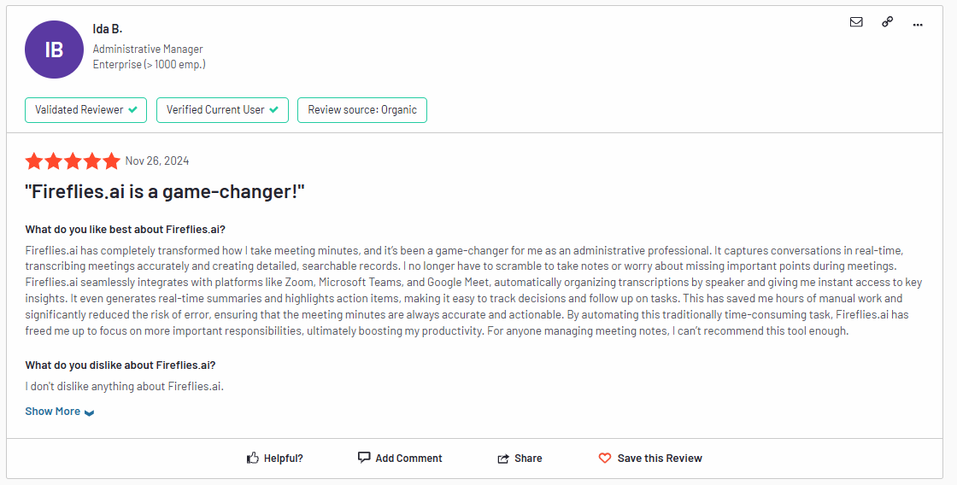Image resolution: width=957 pixels, height=485 pixels.
Task: Click the five-star rating
Action: pos(73,161)
